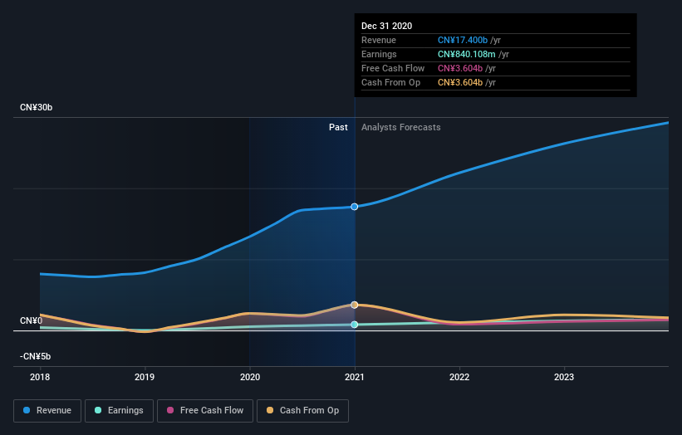Image resolution: width=682 pixels, height=435 pixels.
Task: Click the 2018 x-axis label
Action: (x=40, y=377)
